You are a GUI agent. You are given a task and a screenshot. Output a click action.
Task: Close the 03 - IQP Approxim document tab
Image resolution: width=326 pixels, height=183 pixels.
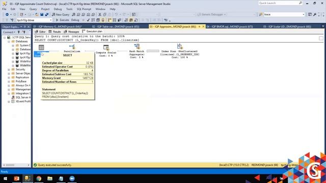coord(203,26)
